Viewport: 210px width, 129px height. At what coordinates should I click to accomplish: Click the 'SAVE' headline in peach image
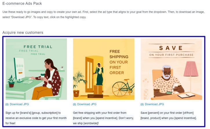pyautogui.click(x=171, y=48)
